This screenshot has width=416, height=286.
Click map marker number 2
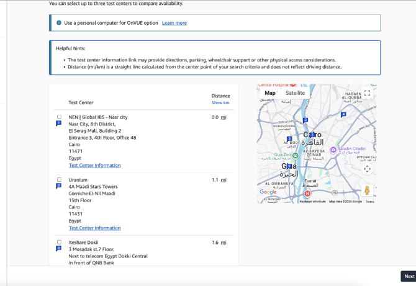tap(305, 120)
